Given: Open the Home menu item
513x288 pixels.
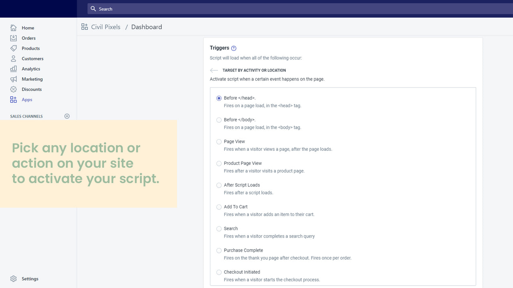Looking at the screenshot, I should 28,28.
